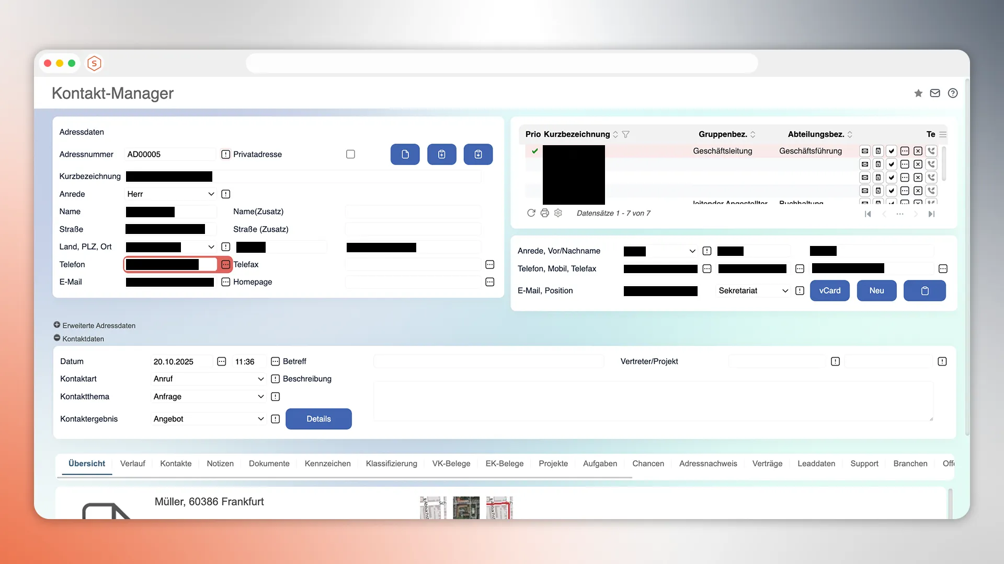This screenshot has width=1004, height=564.
Task: Enable the Privatadresse checkbox
Action: 351,154
